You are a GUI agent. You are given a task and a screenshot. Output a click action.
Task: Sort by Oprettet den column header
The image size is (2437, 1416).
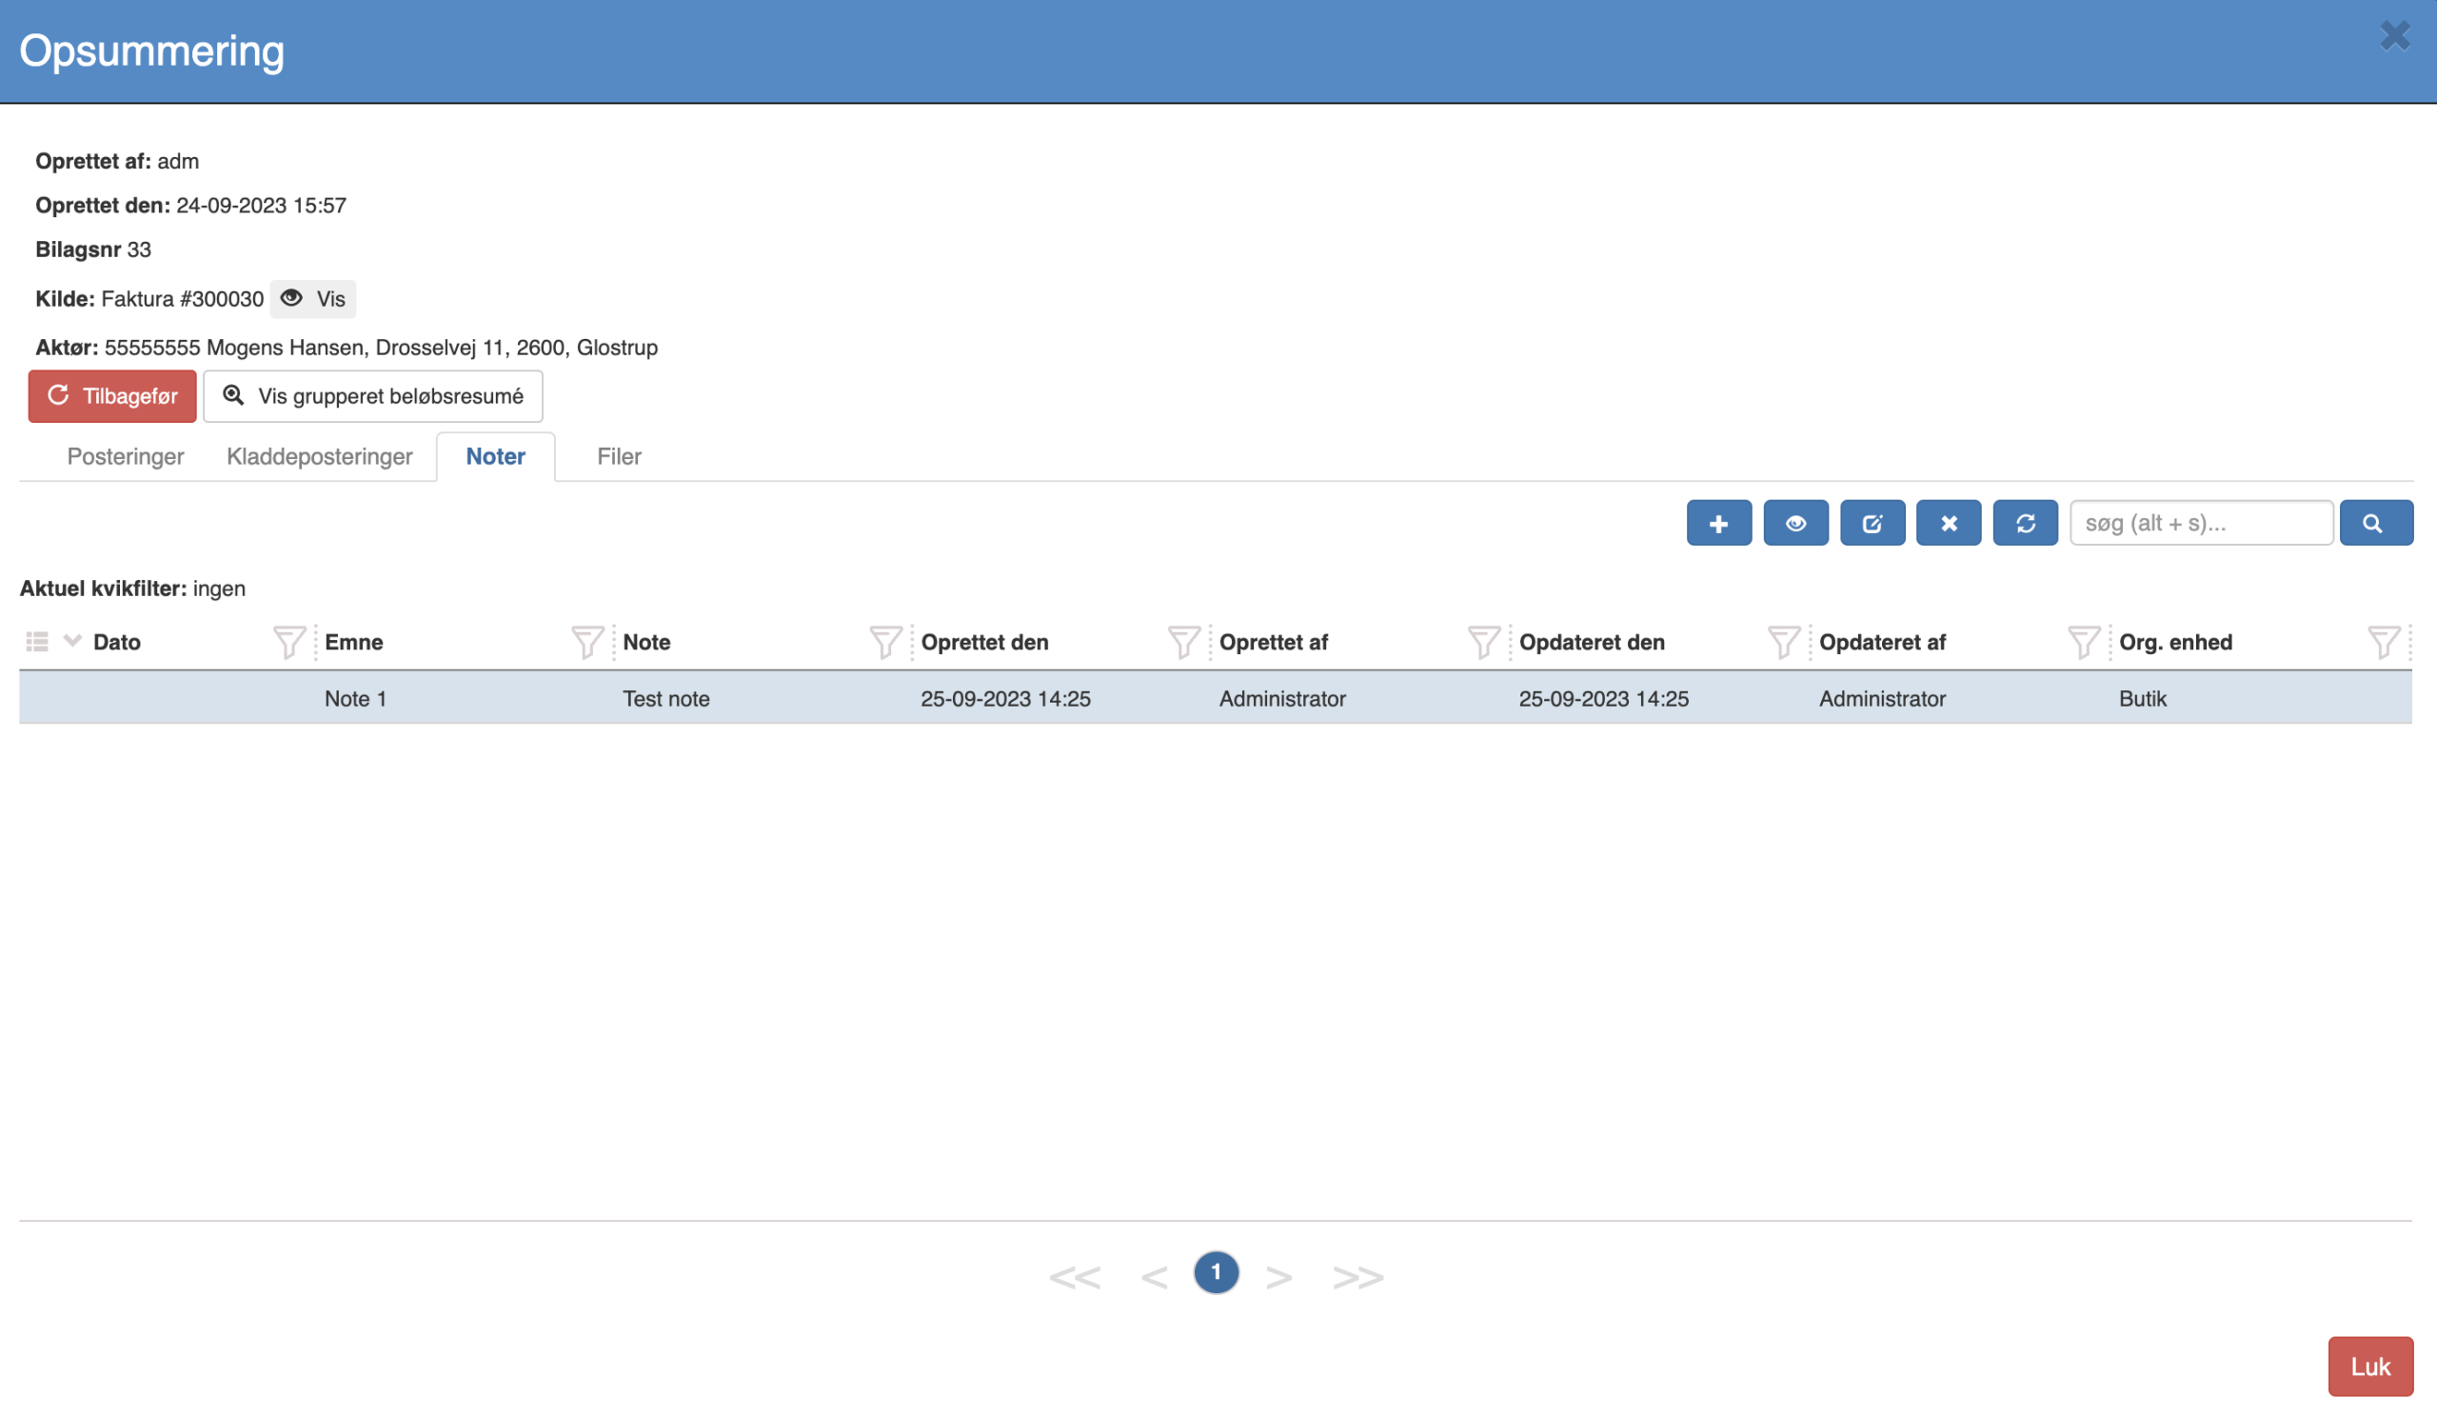tap(984, 642)
